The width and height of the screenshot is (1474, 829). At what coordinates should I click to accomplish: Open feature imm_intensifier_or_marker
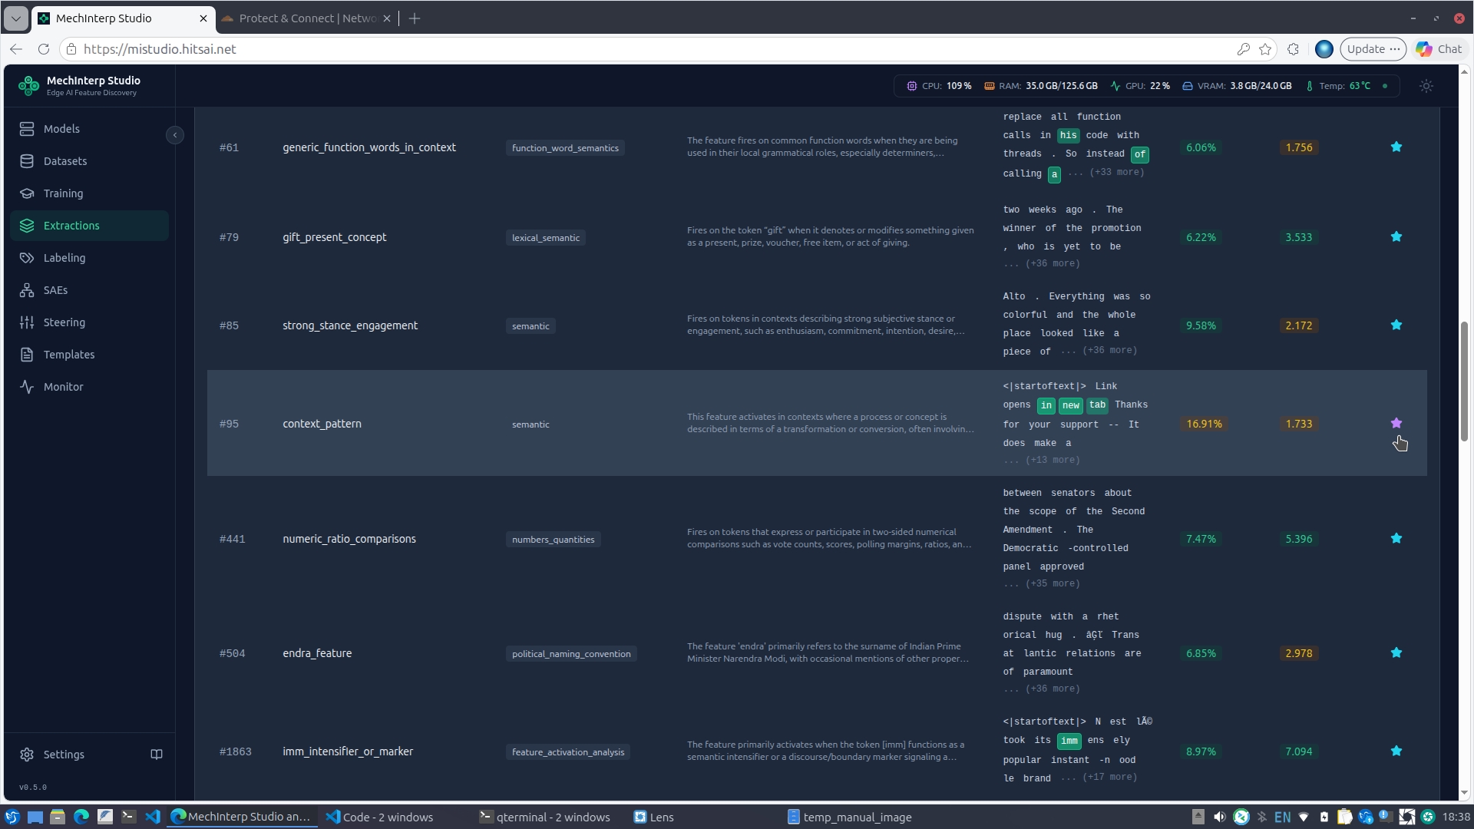pos(348,751)
